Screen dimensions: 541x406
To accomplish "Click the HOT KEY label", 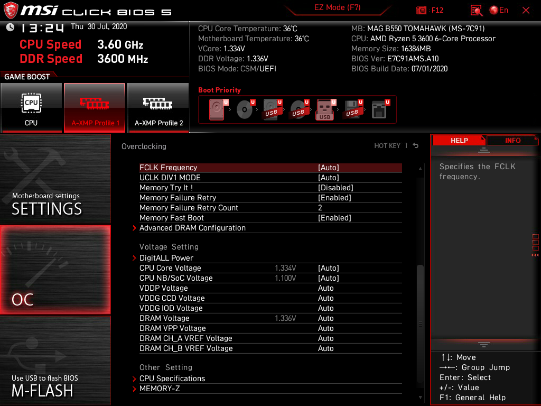I will 387,146.
